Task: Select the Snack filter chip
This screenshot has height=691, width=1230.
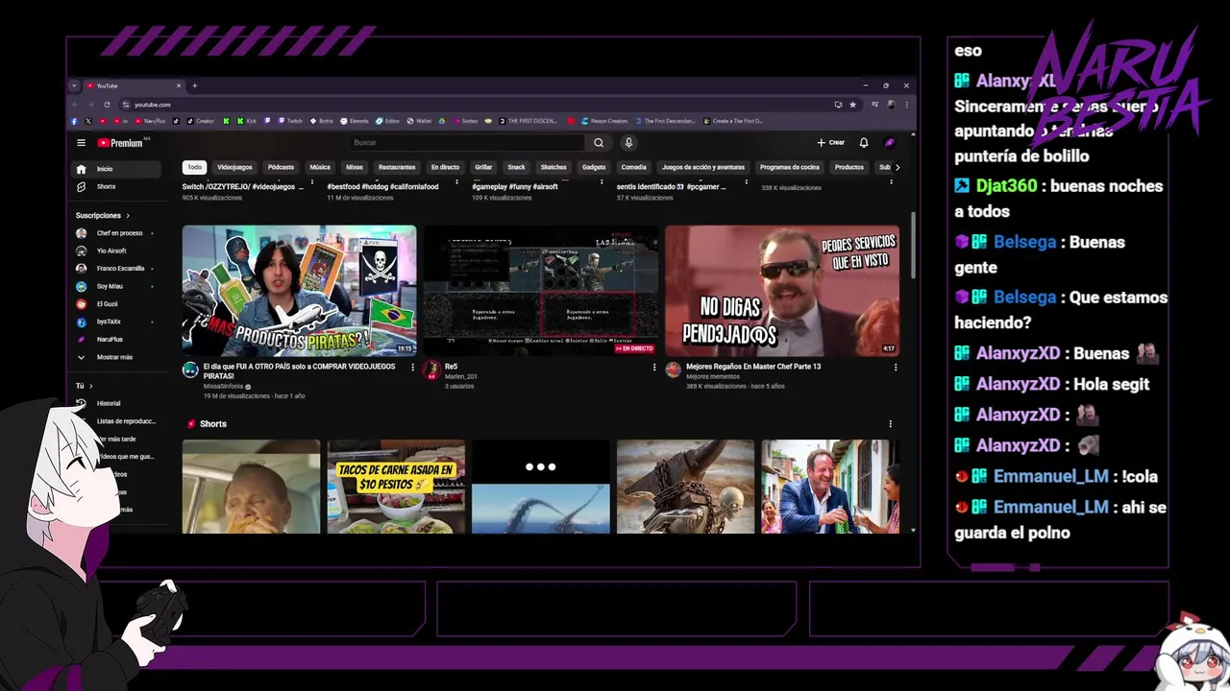Action: (517, 167)
